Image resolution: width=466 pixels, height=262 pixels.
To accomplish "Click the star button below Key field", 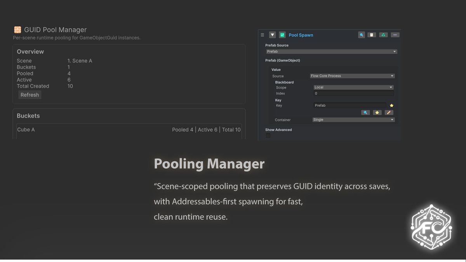I will tap(377, 113).
